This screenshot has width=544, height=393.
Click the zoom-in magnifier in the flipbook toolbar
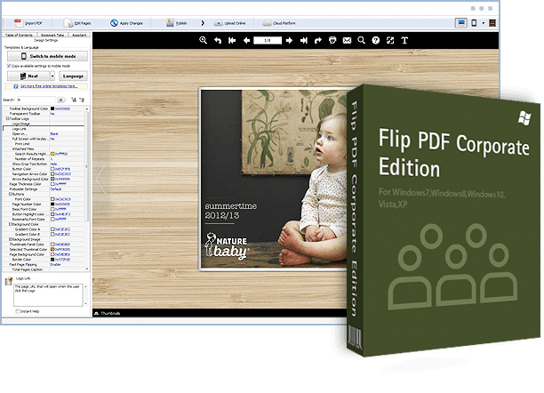pyautogui.click(x=203, y=40)
